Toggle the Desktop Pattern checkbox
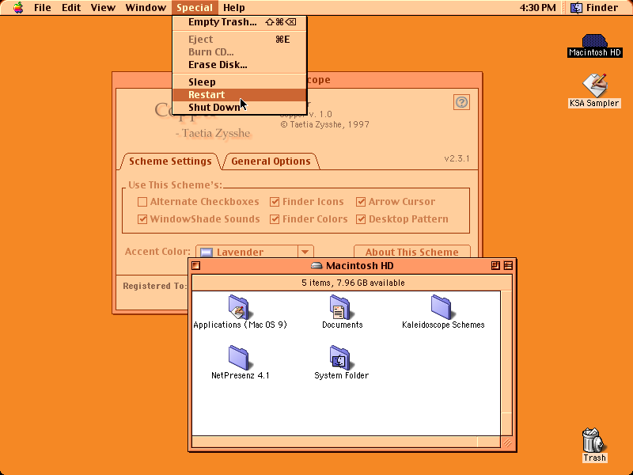The width and height of the screenshot is (633, 475). [361, 219]
